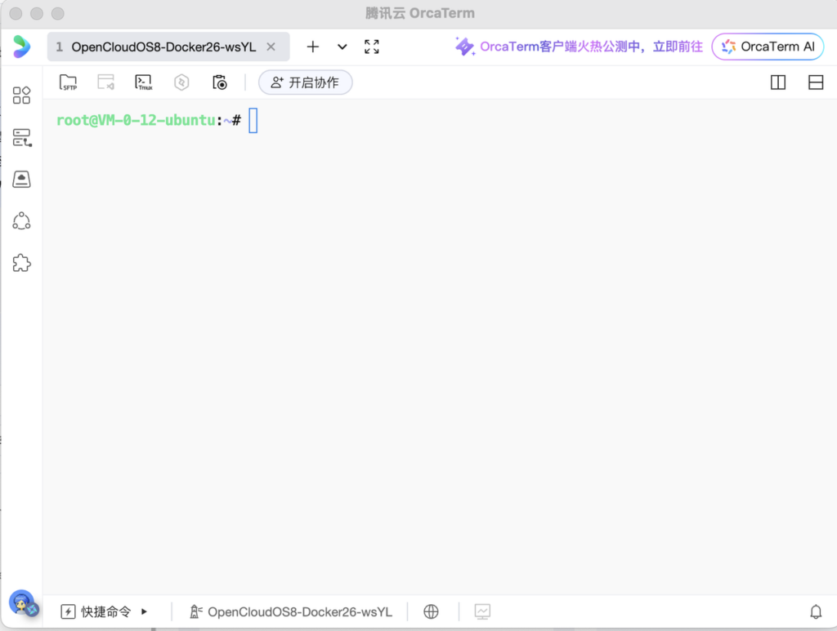This screenshot has height=631, width=837.
Task: Select the OpenCloudOS8-Docker26-wsYL tab
Action: [163, 47]
